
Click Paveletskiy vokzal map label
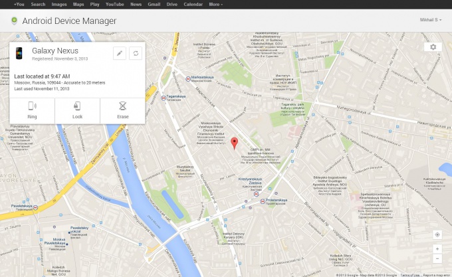tap(79, 231)
